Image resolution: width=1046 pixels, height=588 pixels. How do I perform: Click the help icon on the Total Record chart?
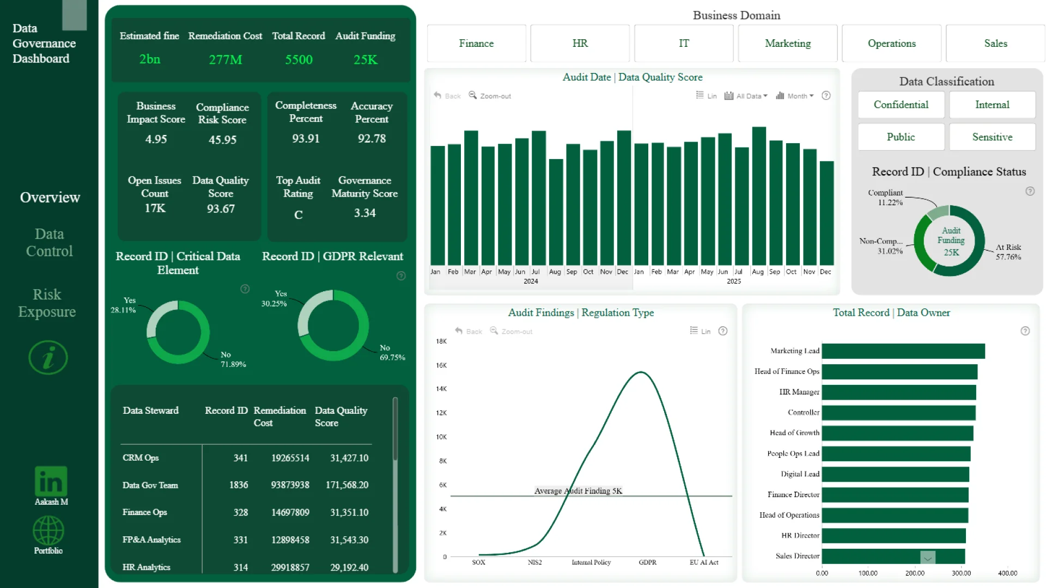[1025, 331]
